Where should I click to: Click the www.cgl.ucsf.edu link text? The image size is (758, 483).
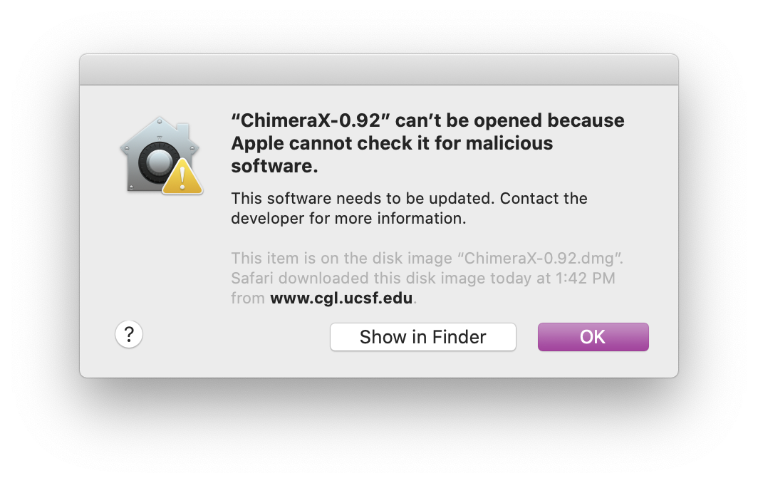[341, 298]
